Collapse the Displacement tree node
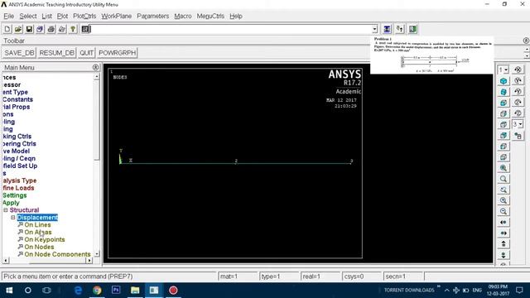 click(13, 218)
